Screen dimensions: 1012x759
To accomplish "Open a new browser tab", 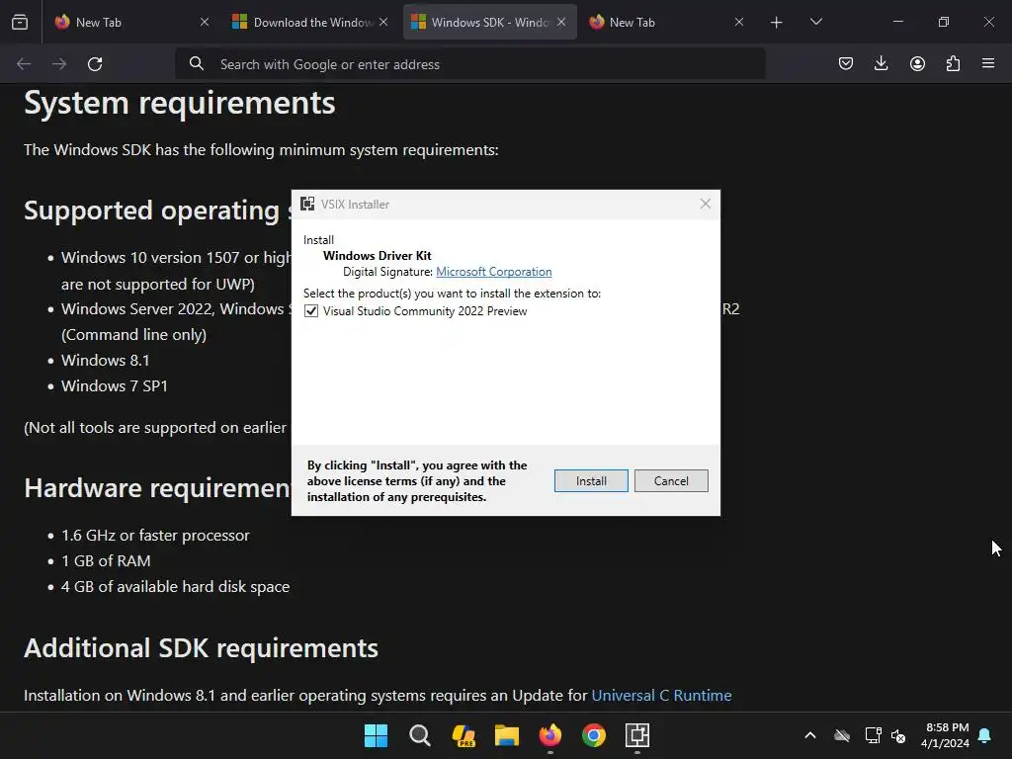I will [x=777, y=23].
